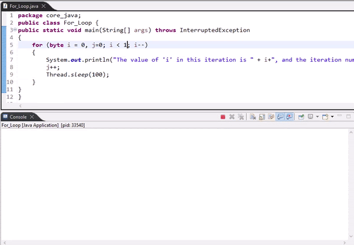Click 'j=0;' in the for loop header

[99, 45]
